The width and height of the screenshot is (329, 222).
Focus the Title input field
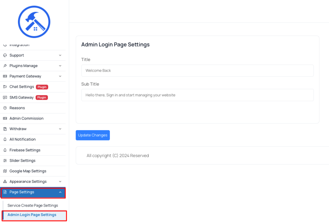[198, 70]
